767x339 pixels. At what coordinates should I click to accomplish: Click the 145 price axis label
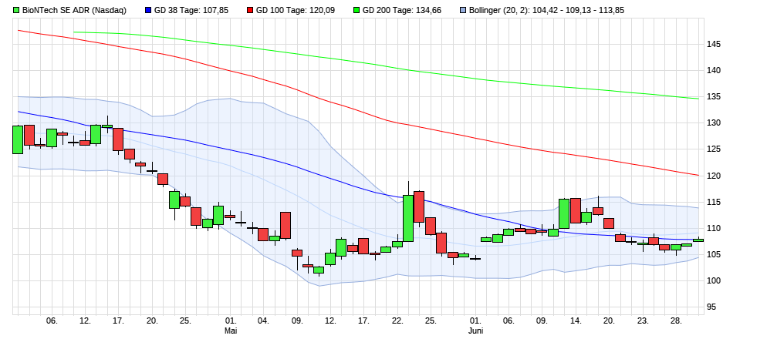pos(715,45)
